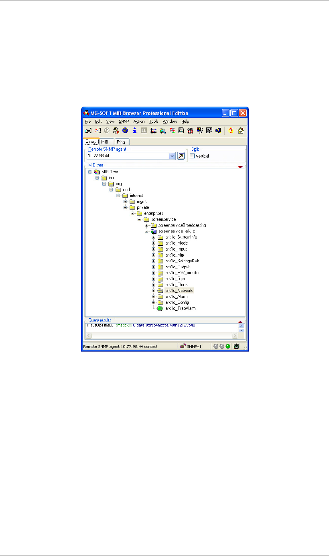Click the sysUpTime query result line
329x556 pixels.
tap(142, 326)
